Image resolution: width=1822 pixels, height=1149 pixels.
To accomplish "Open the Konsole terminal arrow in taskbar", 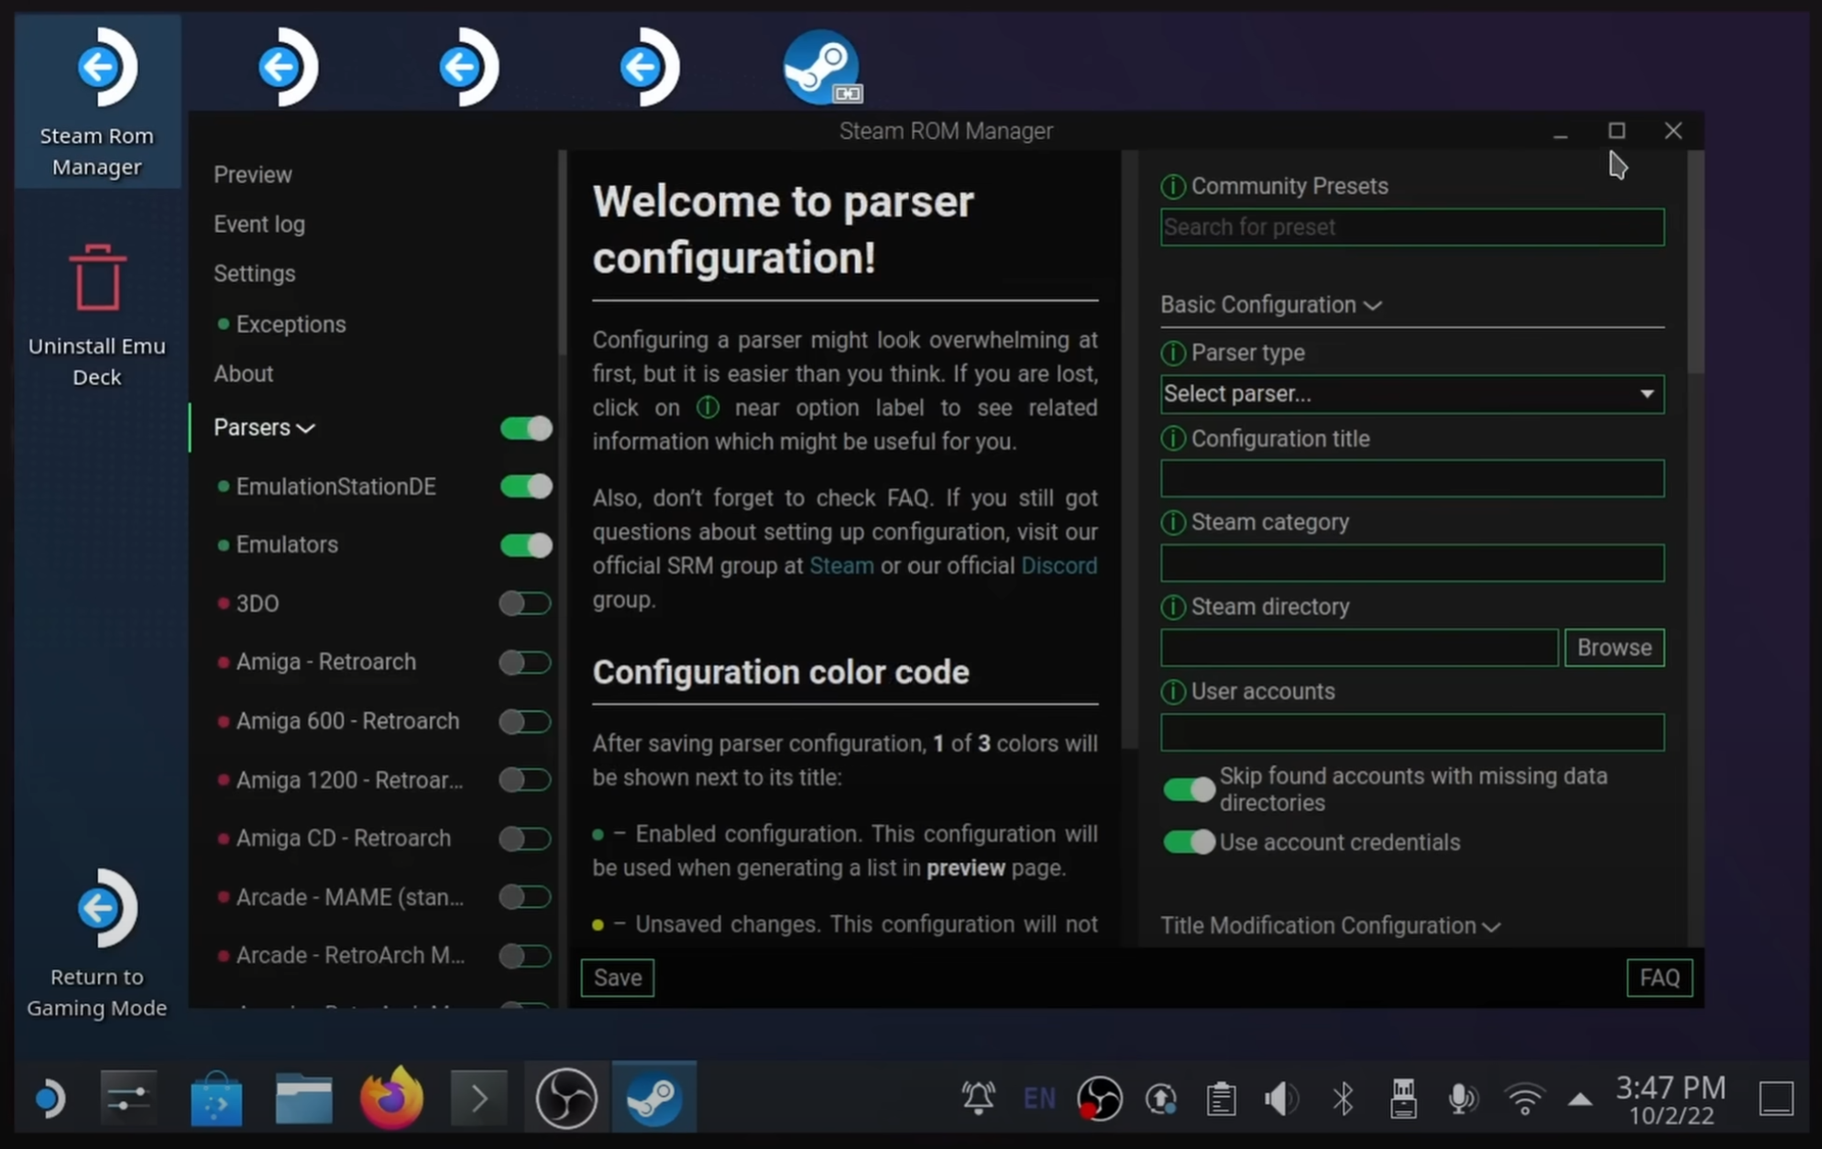I will [x=478, y=1098].
